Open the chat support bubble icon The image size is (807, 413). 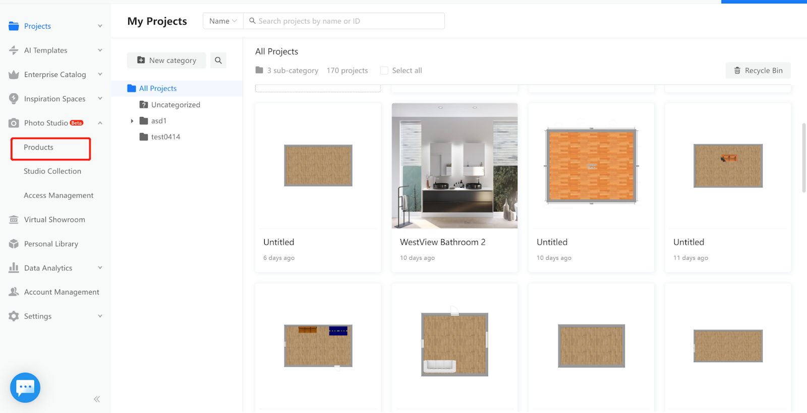click(25, 387)
